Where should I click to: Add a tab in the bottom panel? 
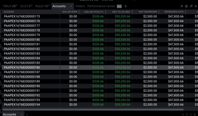(x=27, y=114)
